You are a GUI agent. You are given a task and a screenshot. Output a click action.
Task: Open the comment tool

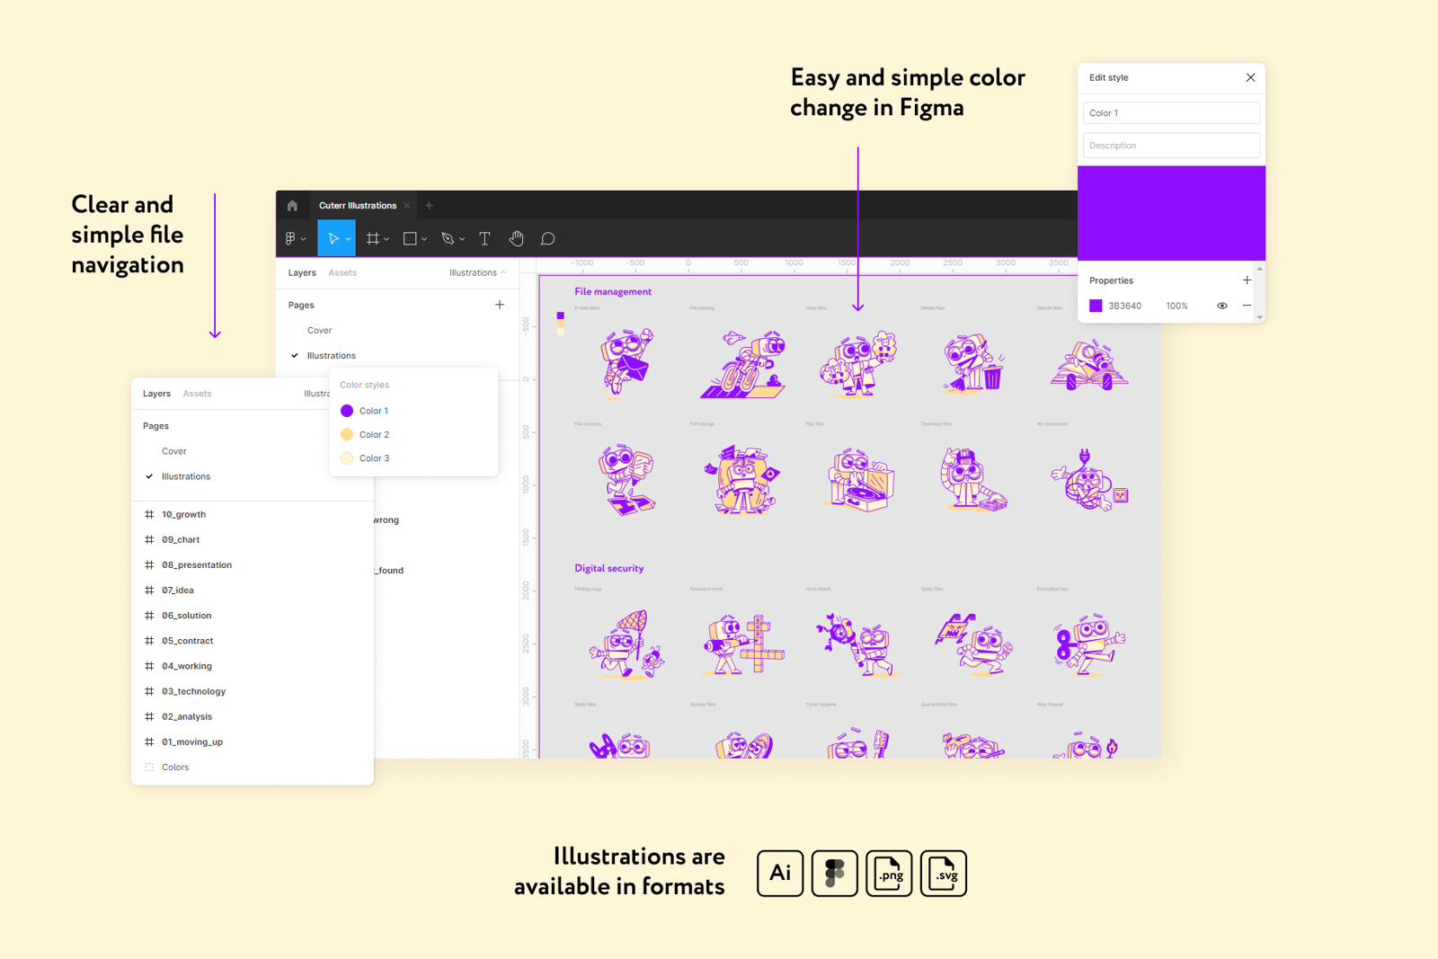548,237
